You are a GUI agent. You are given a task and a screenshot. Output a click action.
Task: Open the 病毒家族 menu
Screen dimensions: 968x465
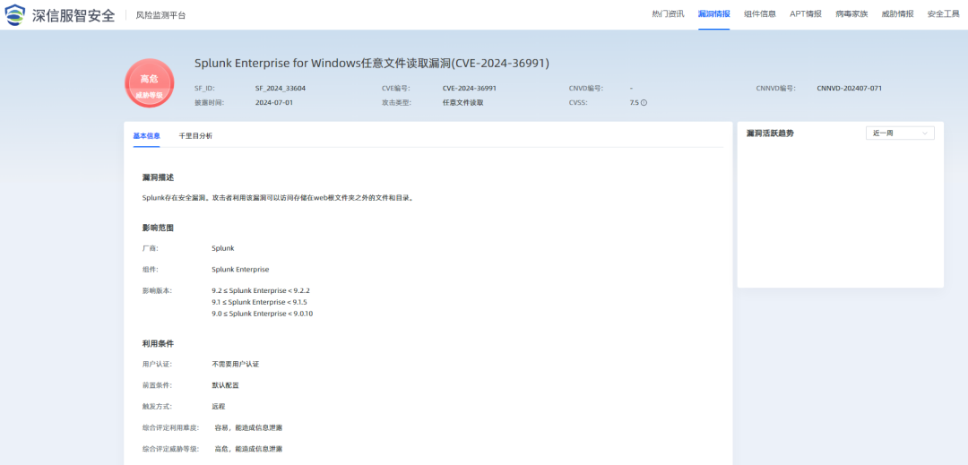click(851, 14)
